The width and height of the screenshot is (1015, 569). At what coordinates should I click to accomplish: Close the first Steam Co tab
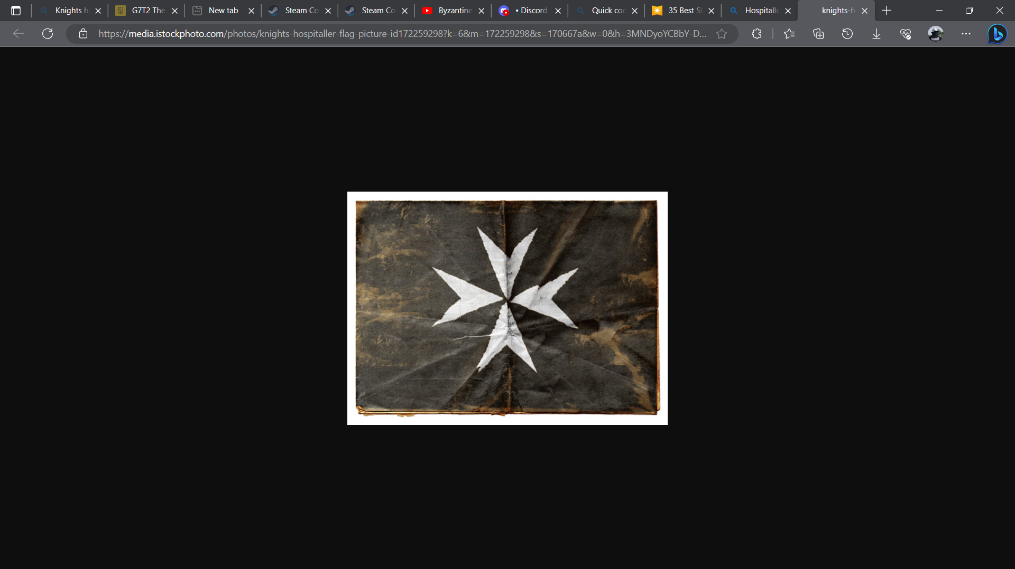click(x=328, y=11)
